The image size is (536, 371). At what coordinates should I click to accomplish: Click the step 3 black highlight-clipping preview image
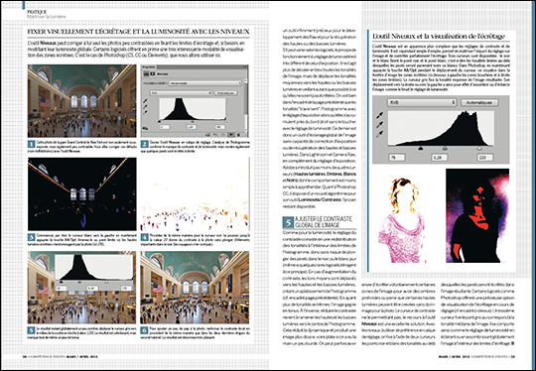pos(82,193)
